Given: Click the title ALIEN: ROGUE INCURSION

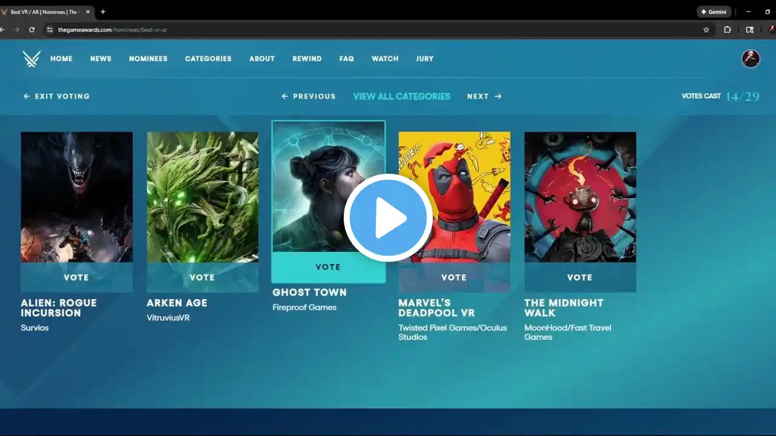Looking at the screenshot, I should 59,308.
